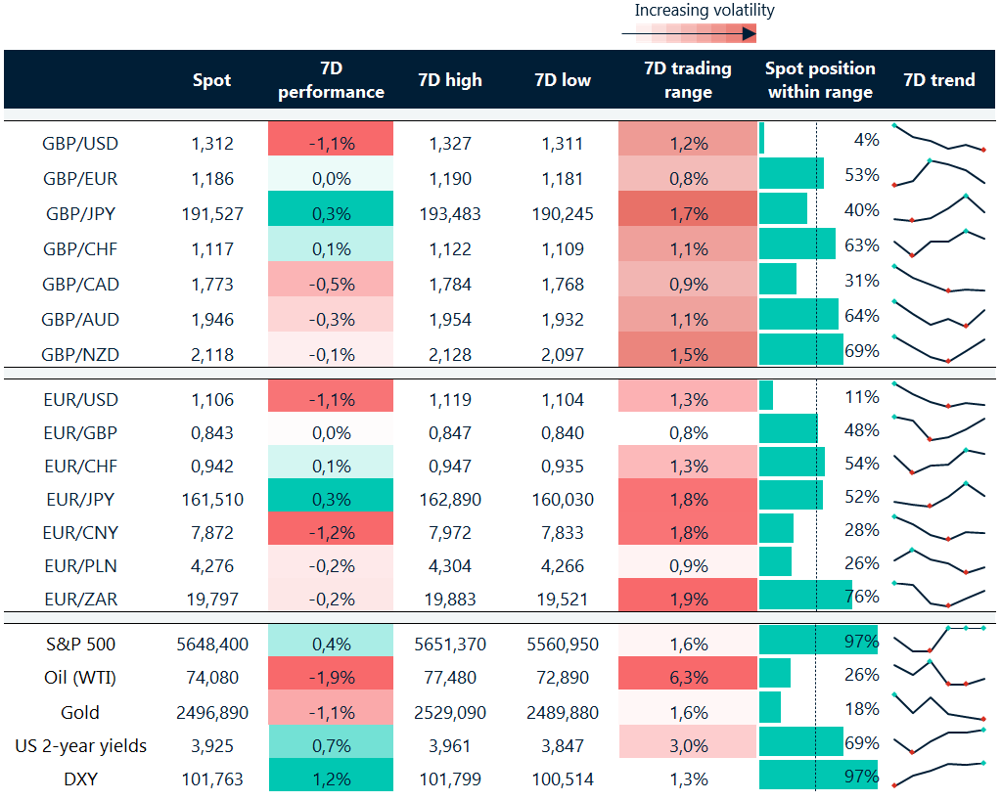
Task: Select the EUR/USD 11% range position bar
Action: point(766,396)
